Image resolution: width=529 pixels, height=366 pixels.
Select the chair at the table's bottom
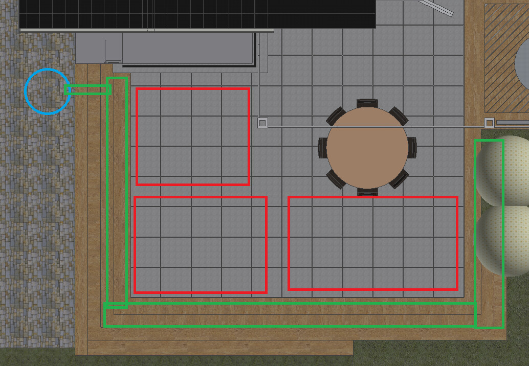[367, 192]
